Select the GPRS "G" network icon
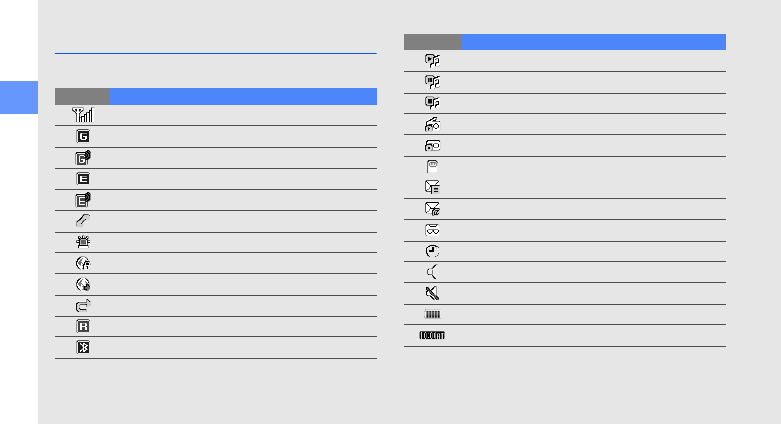 83,136
